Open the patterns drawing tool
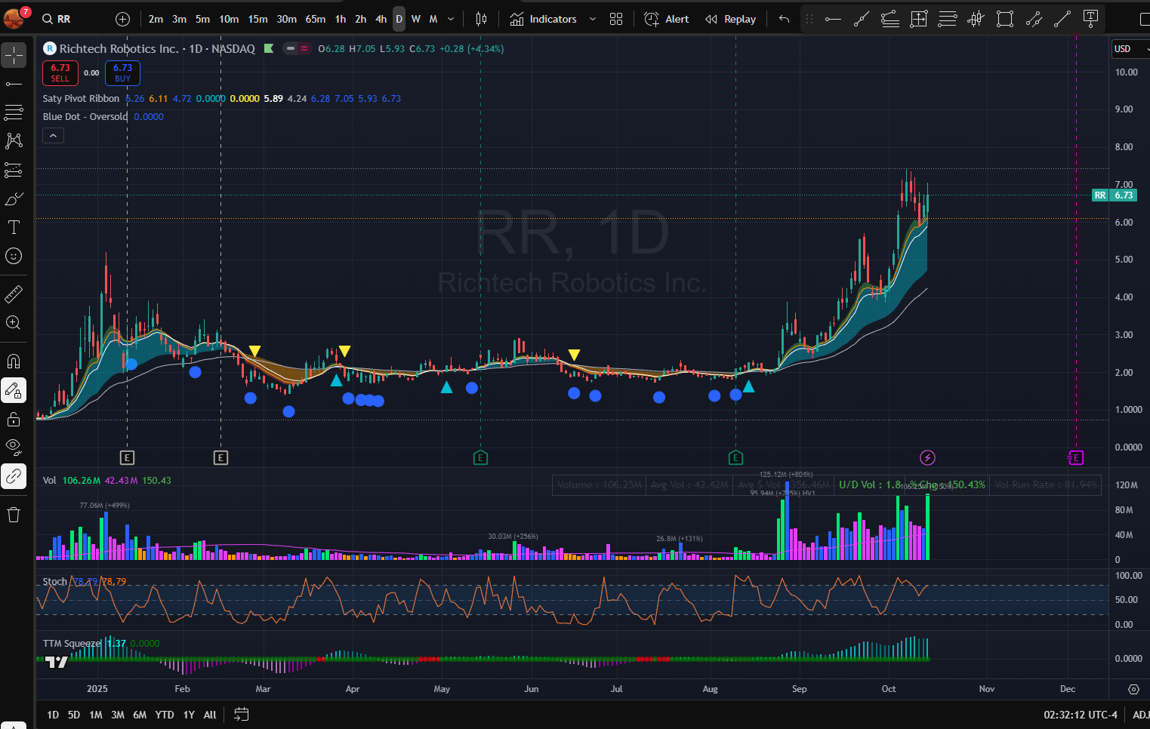 (14, 141)
